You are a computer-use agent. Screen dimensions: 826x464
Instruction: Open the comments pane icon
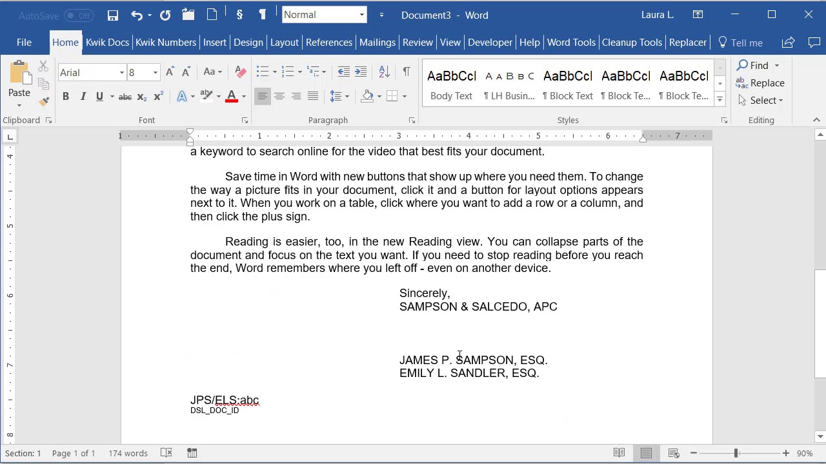(814, 43)
